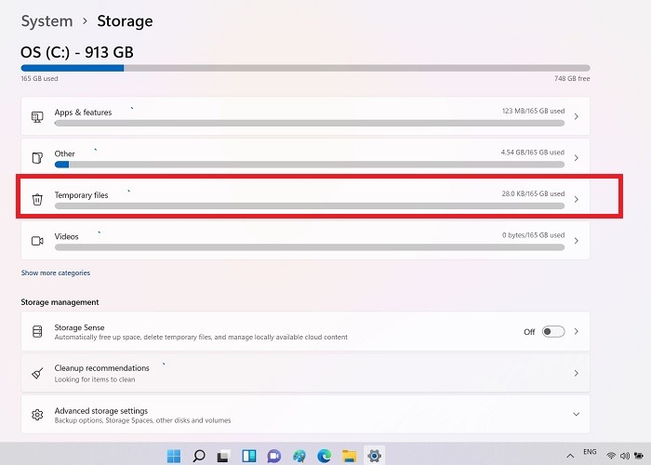Click Storage Sense description text
651x465 pixels.
tap(201, 337)
